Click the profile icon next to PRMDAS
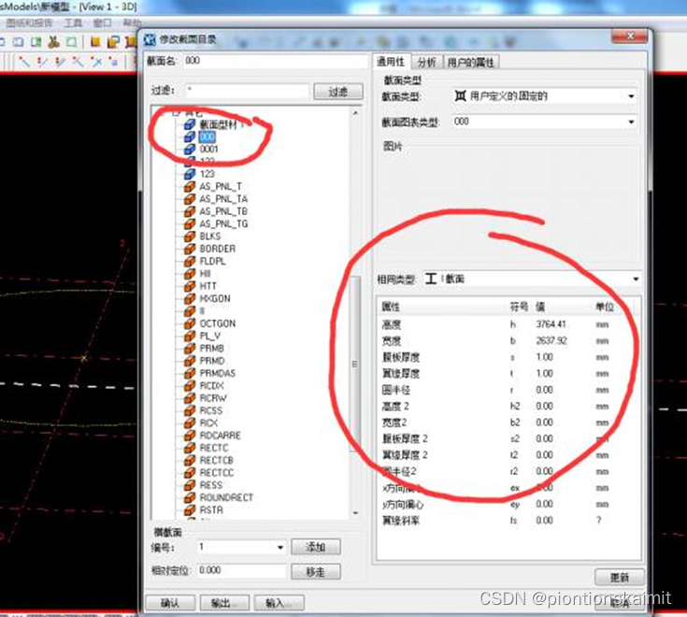Viewport: 687px width, 617px height. (x=189, y=373)
